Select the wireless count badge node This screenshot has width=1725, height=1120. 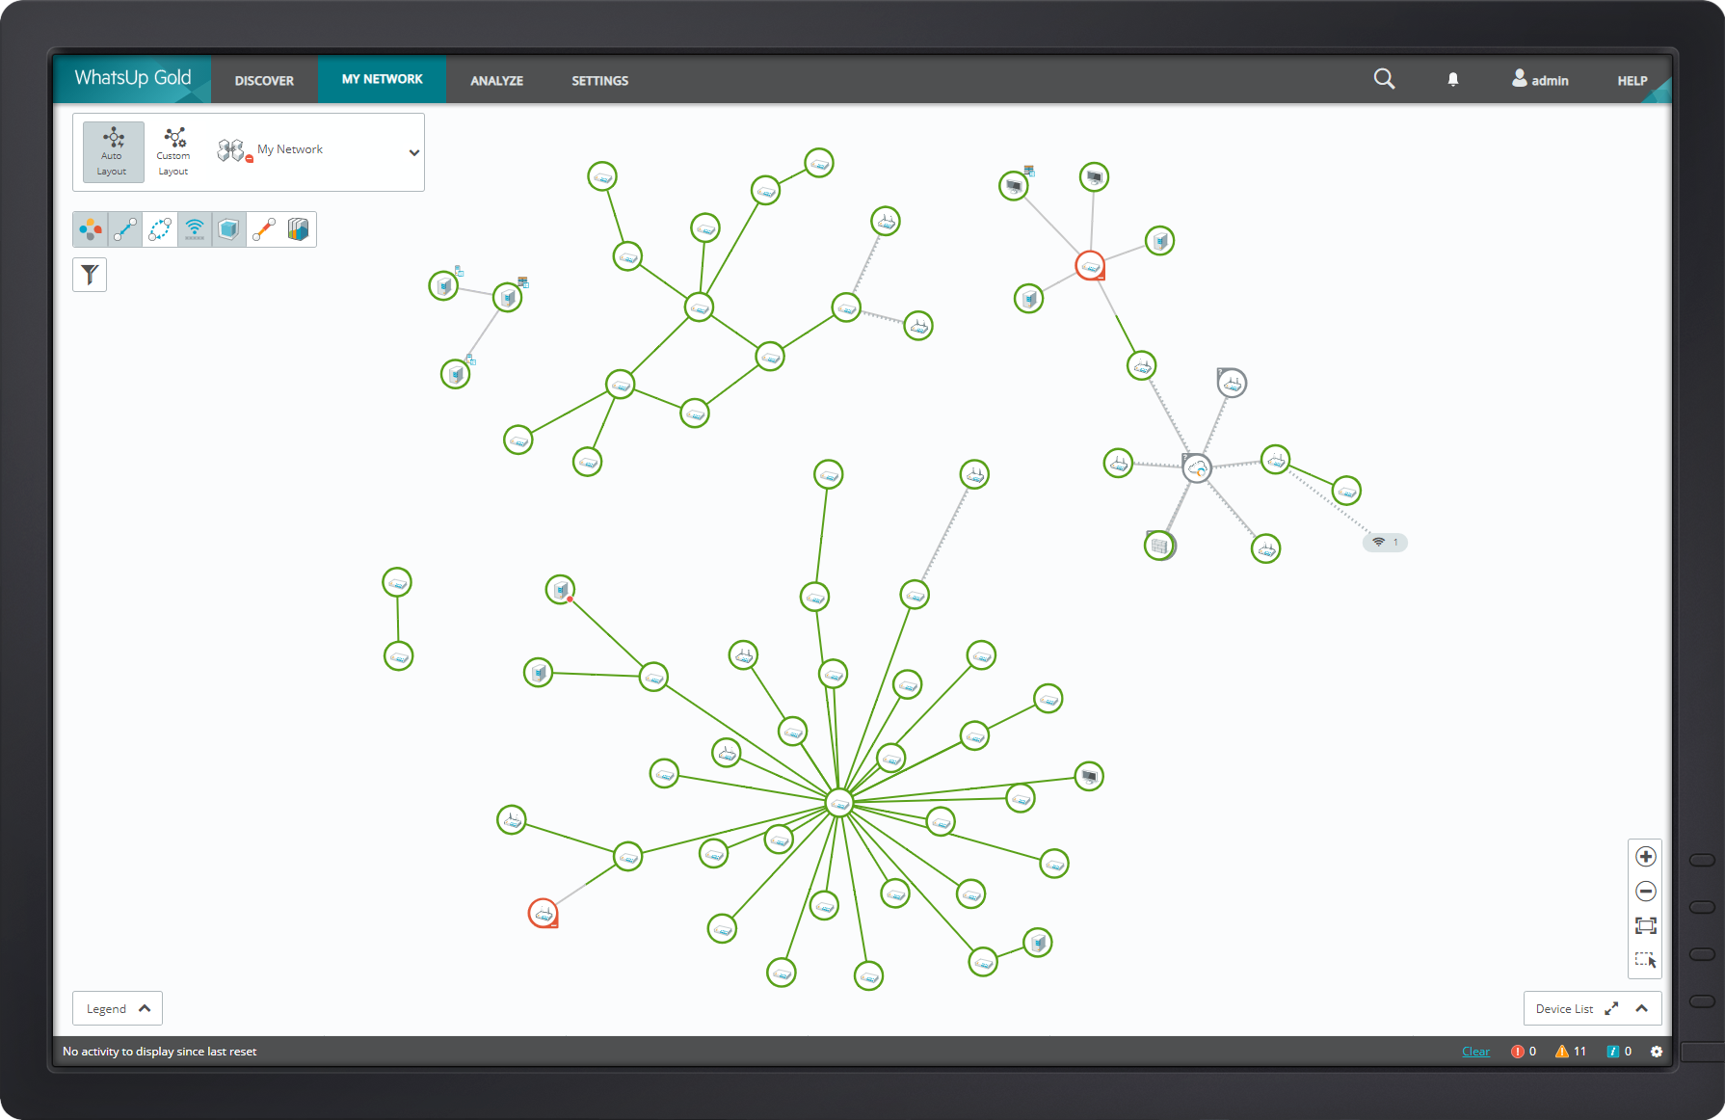1385,543
